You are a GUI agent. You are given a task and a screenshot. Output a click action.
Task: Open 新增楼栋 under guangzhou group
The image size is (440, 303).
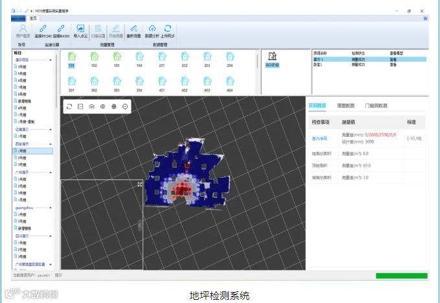click(x=23, y=228)
